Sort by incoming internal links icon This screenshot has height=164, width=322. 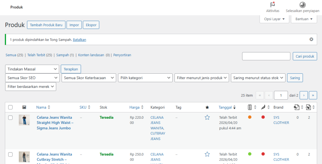[308, 107]
